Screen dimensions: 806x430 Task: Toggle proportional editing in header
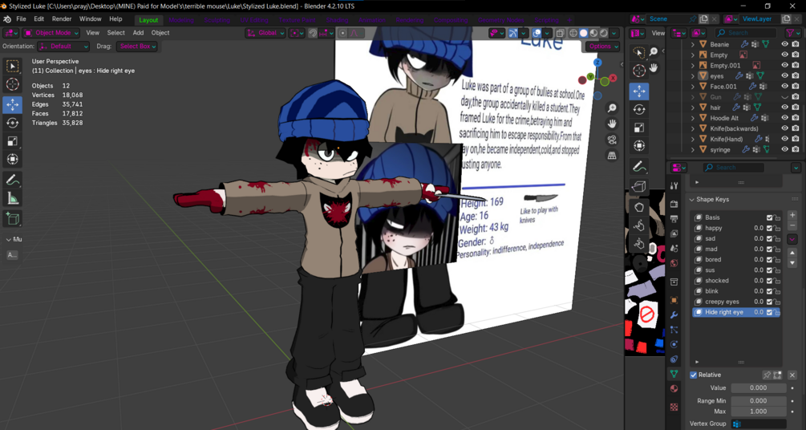pos(343,33)
